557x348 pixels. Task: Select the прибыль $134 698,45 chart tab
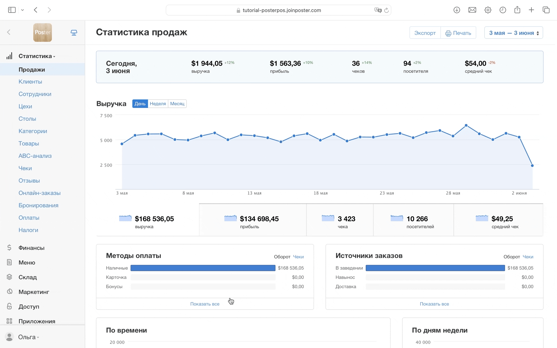[252, 220]
